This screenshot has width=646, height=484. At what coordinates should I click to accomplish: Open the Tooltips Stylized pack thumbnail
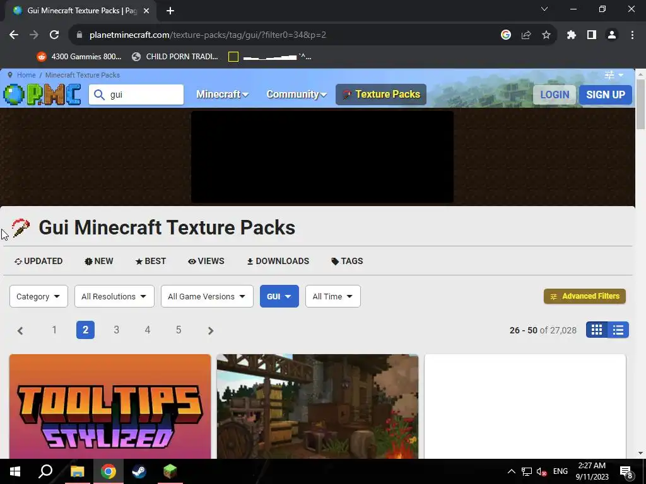110,406
